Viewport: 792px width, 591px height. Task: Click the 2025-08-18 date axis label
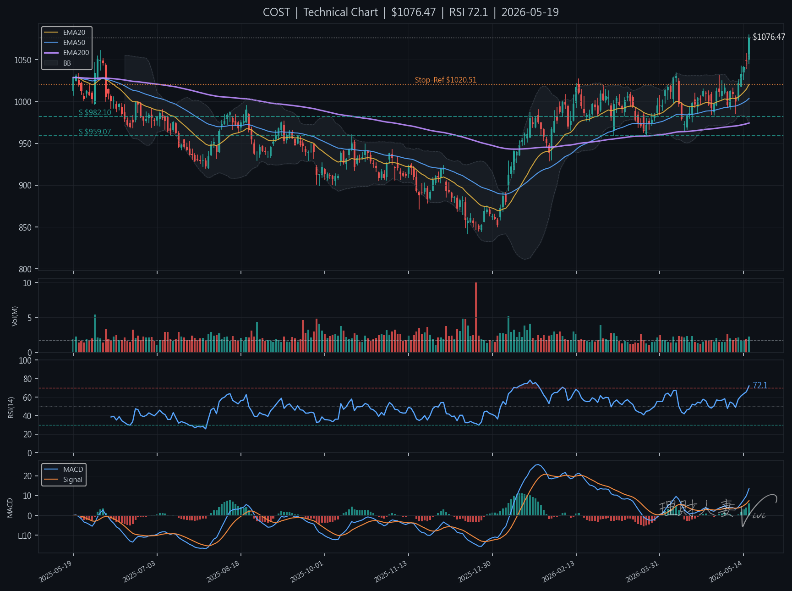click(x=223, y=572)
